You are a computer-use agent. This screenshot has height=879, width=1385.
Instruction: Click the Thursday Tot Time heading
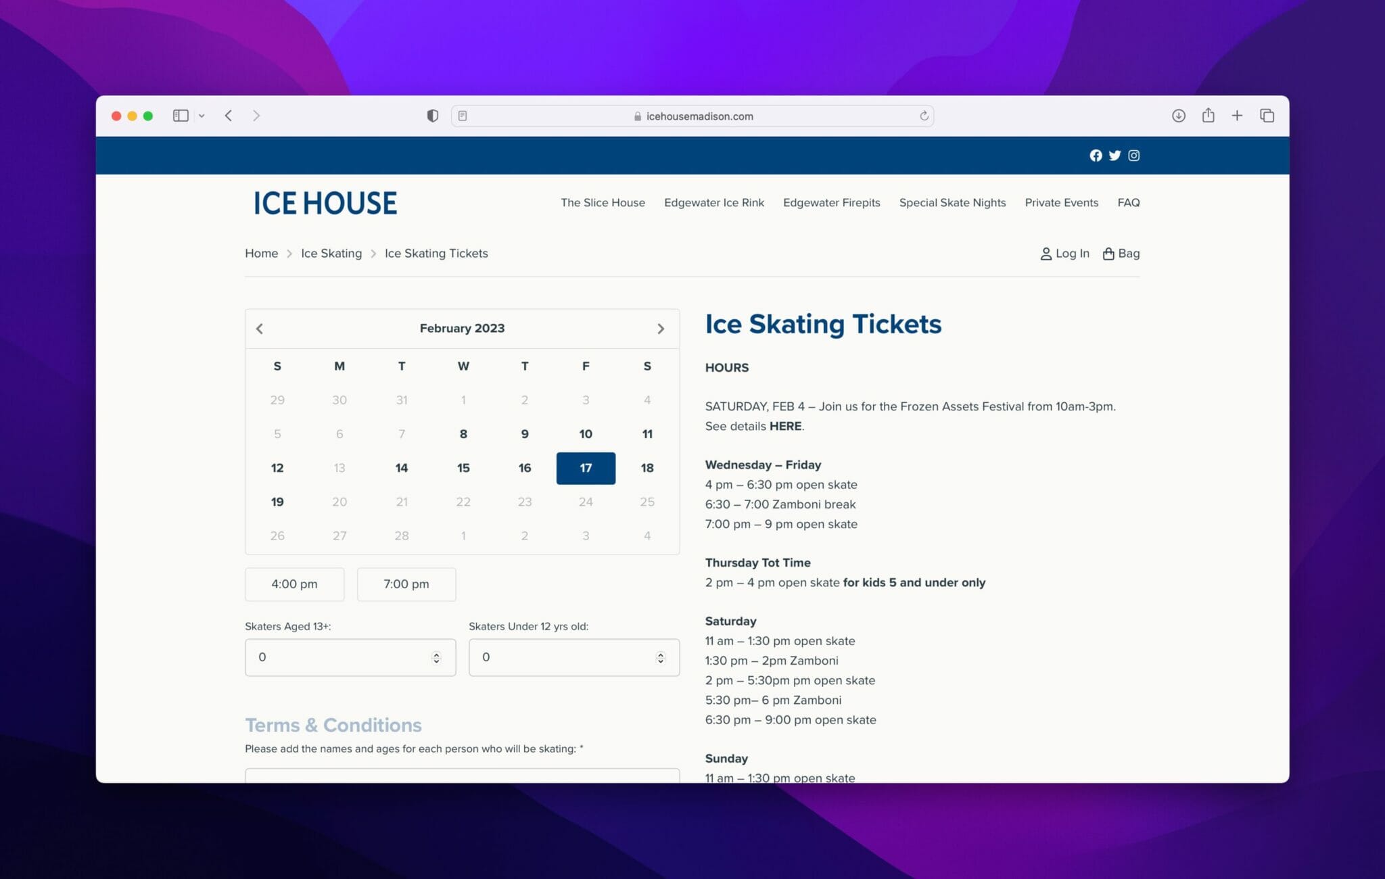[757, 563]
